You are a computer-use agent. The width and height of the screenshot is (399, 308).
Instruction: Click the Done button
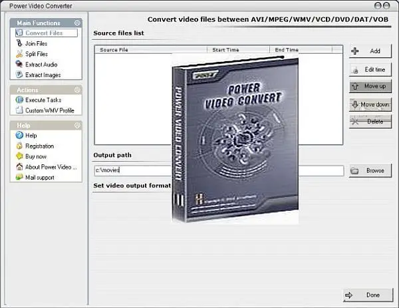pyautogui.click(x=368, y=295)
